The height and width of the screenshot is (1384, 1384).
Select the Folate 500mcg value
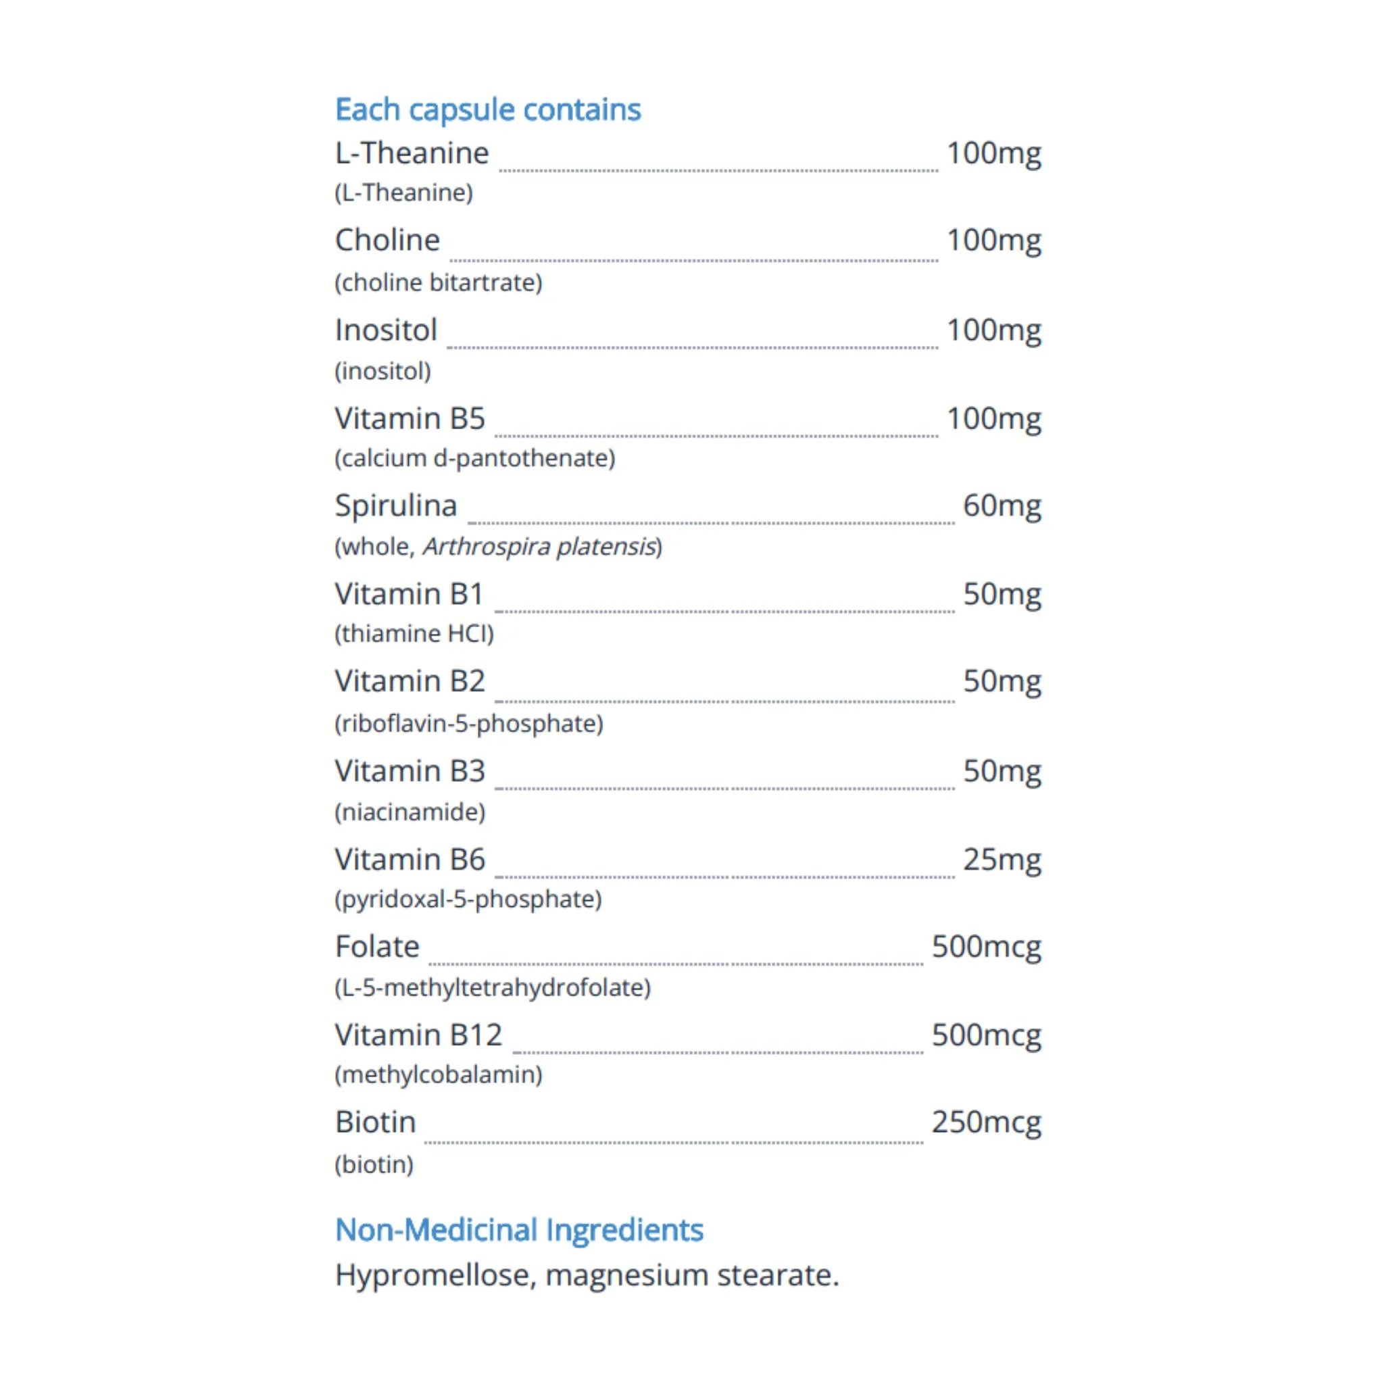[987, 947]
